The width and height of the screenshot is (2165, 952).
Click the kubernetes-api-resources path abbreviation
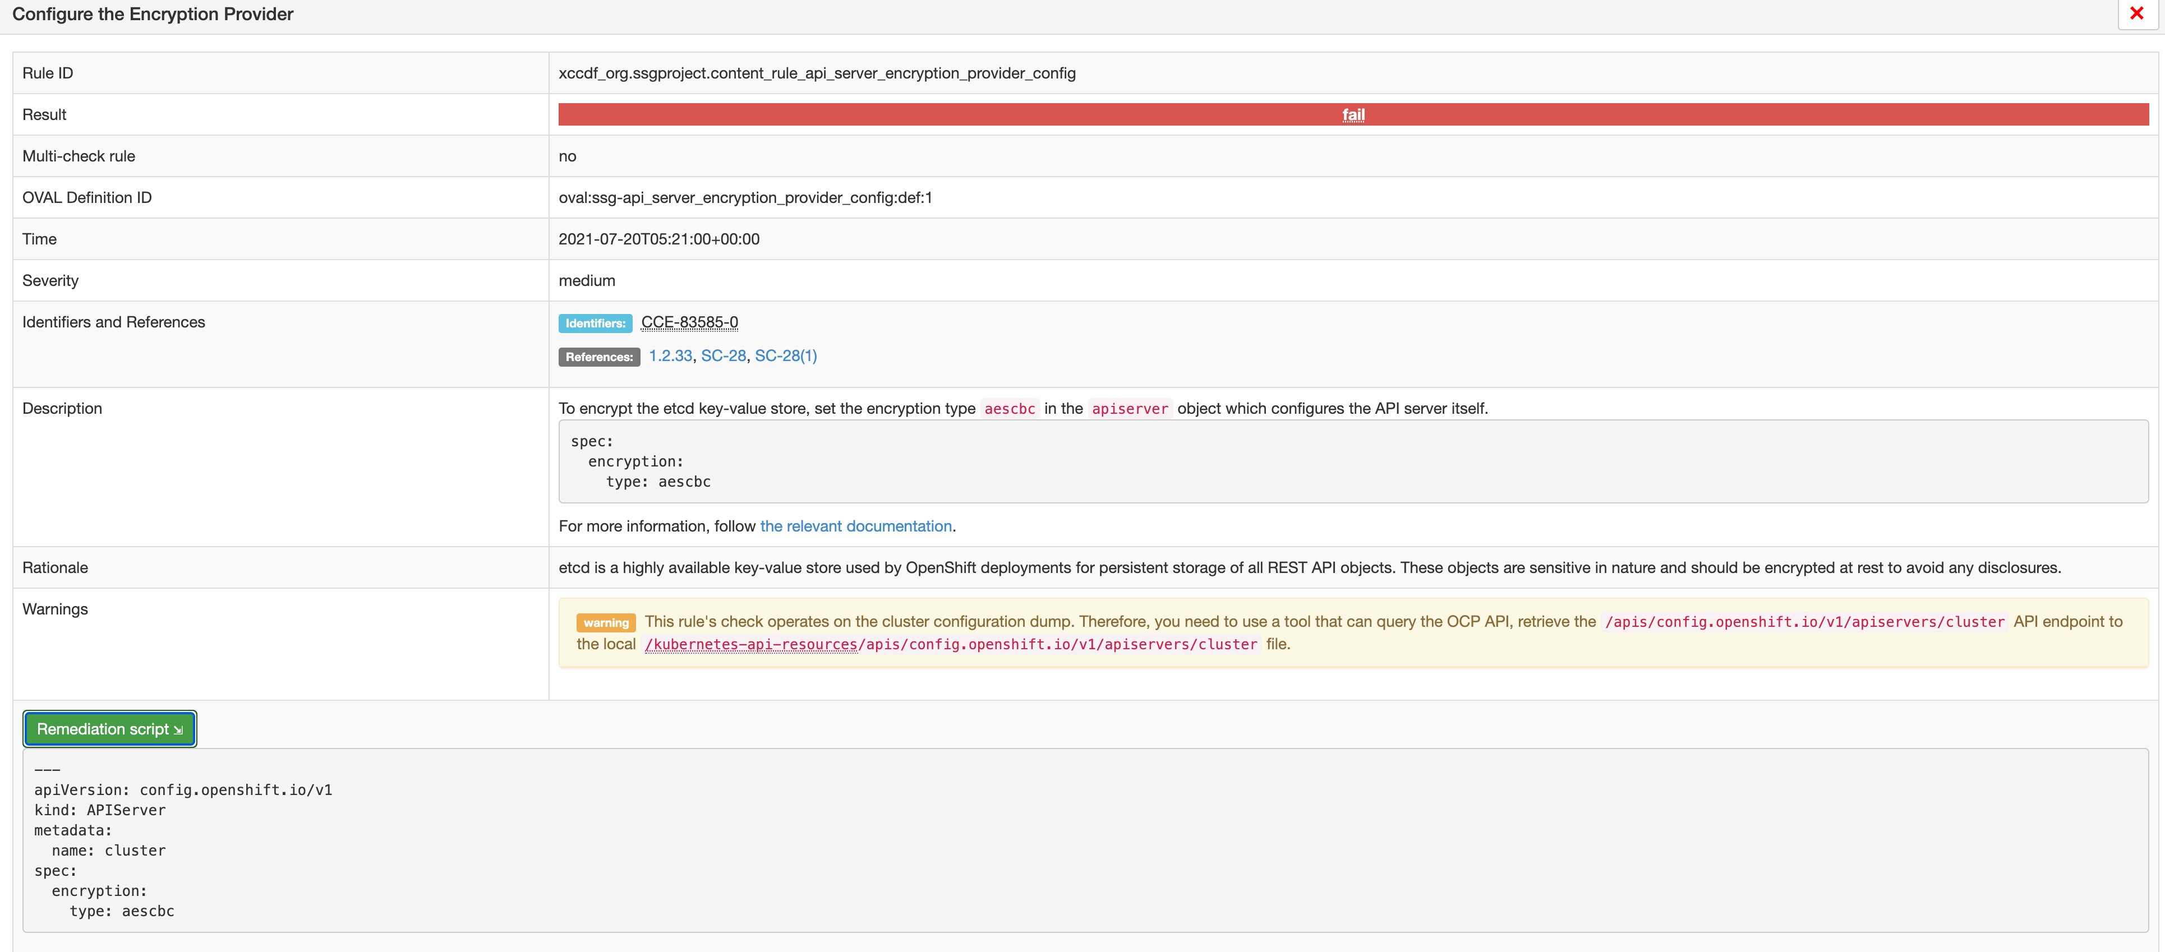(x=750, y=644)
